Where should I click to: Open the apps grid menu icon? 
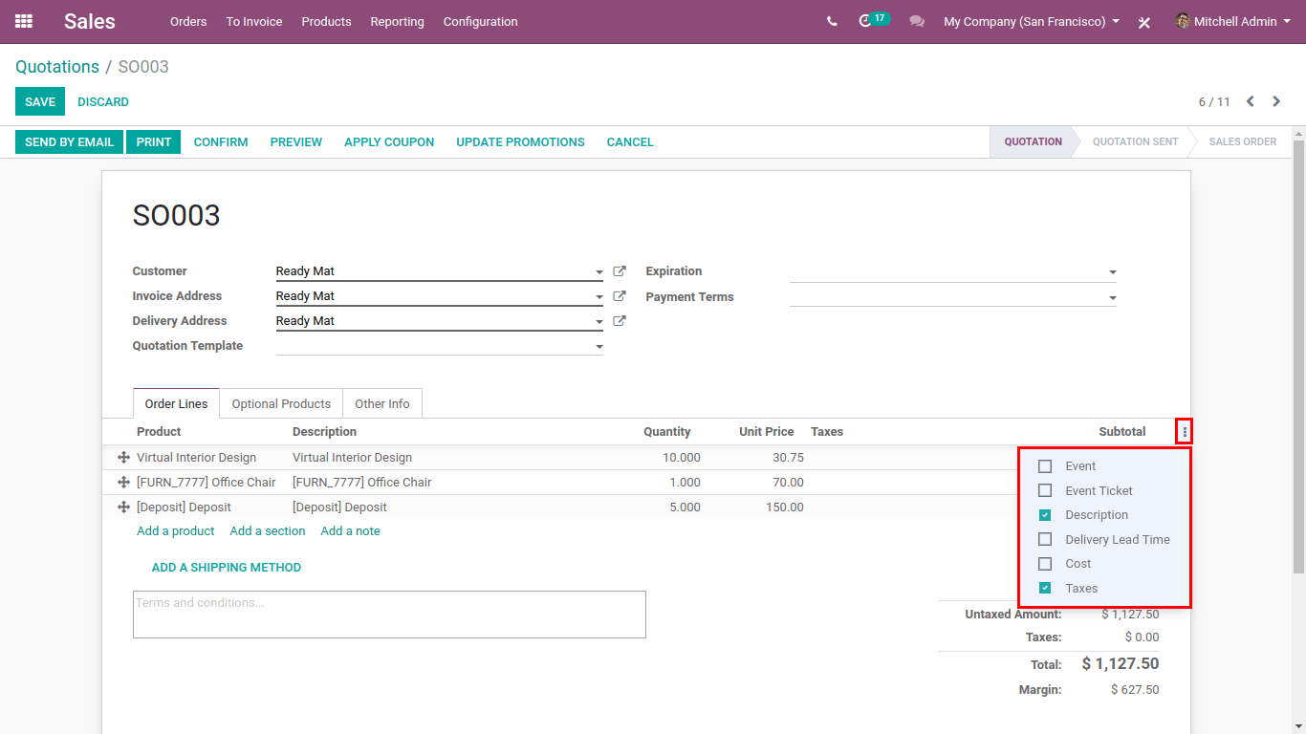[24, 21]
